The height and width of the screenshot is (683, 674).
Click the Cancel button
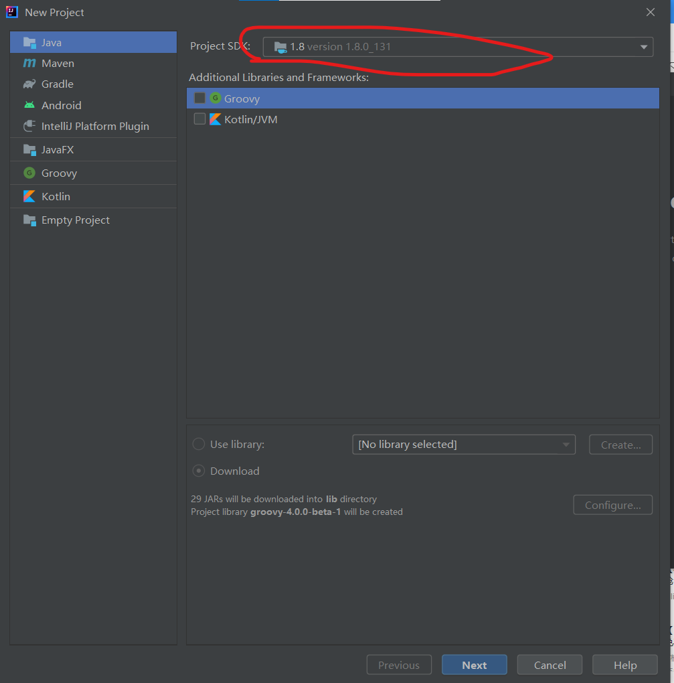[x=550, y=665]
